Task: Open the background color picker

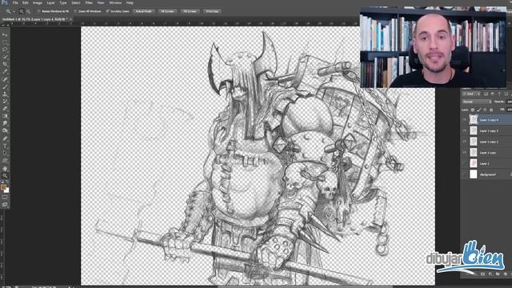Action: [6, 190]
